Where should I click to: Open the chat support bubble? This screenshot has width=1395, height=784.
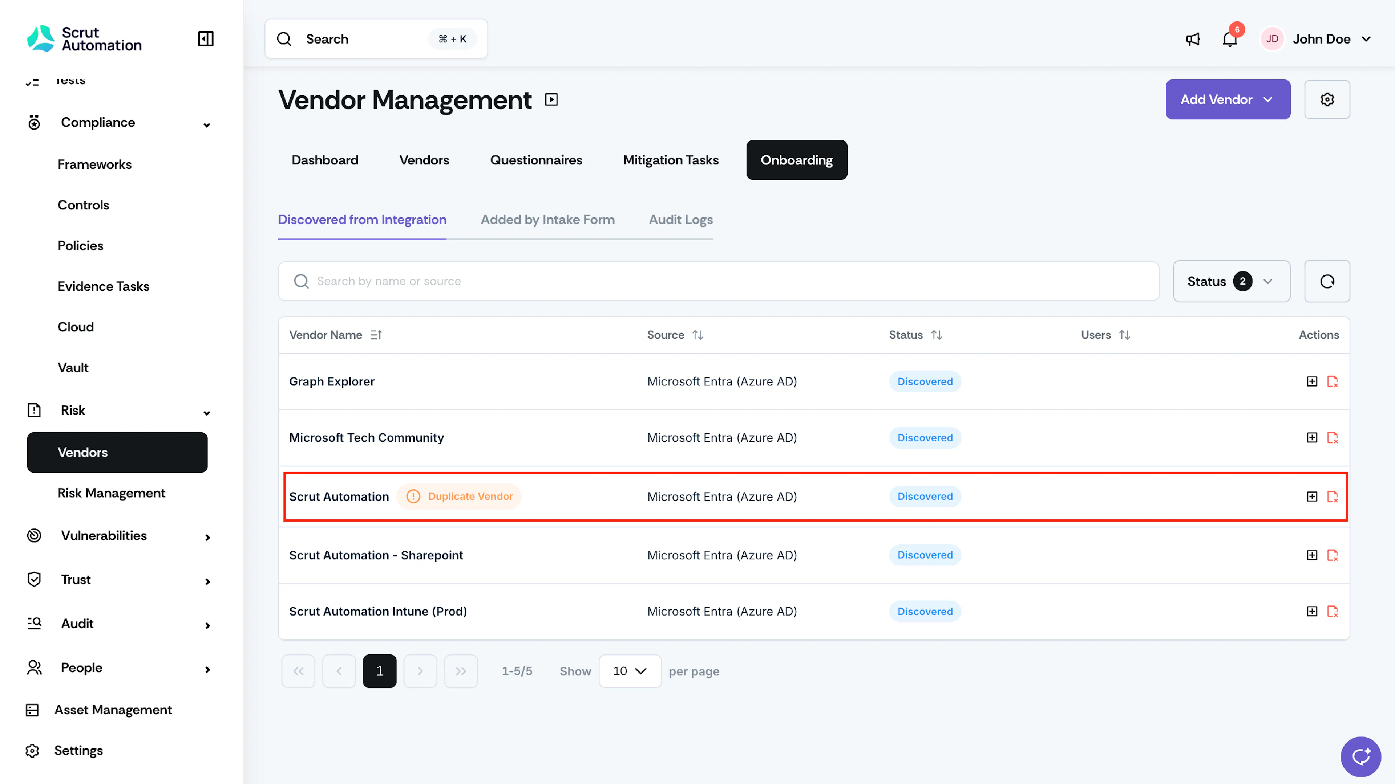1360,756
